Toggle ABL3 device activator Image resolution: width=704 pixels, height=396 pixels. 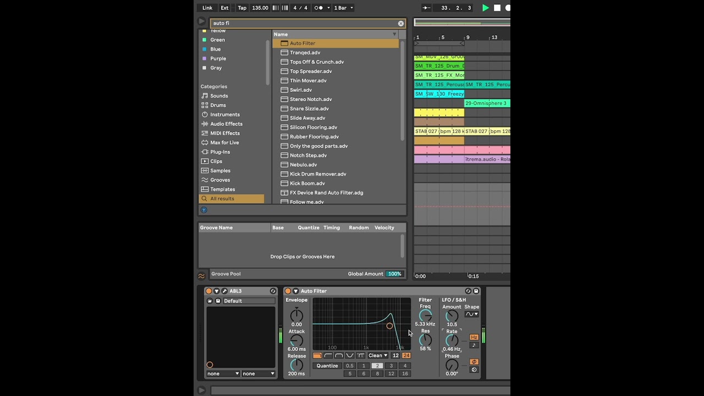point(208,291)
